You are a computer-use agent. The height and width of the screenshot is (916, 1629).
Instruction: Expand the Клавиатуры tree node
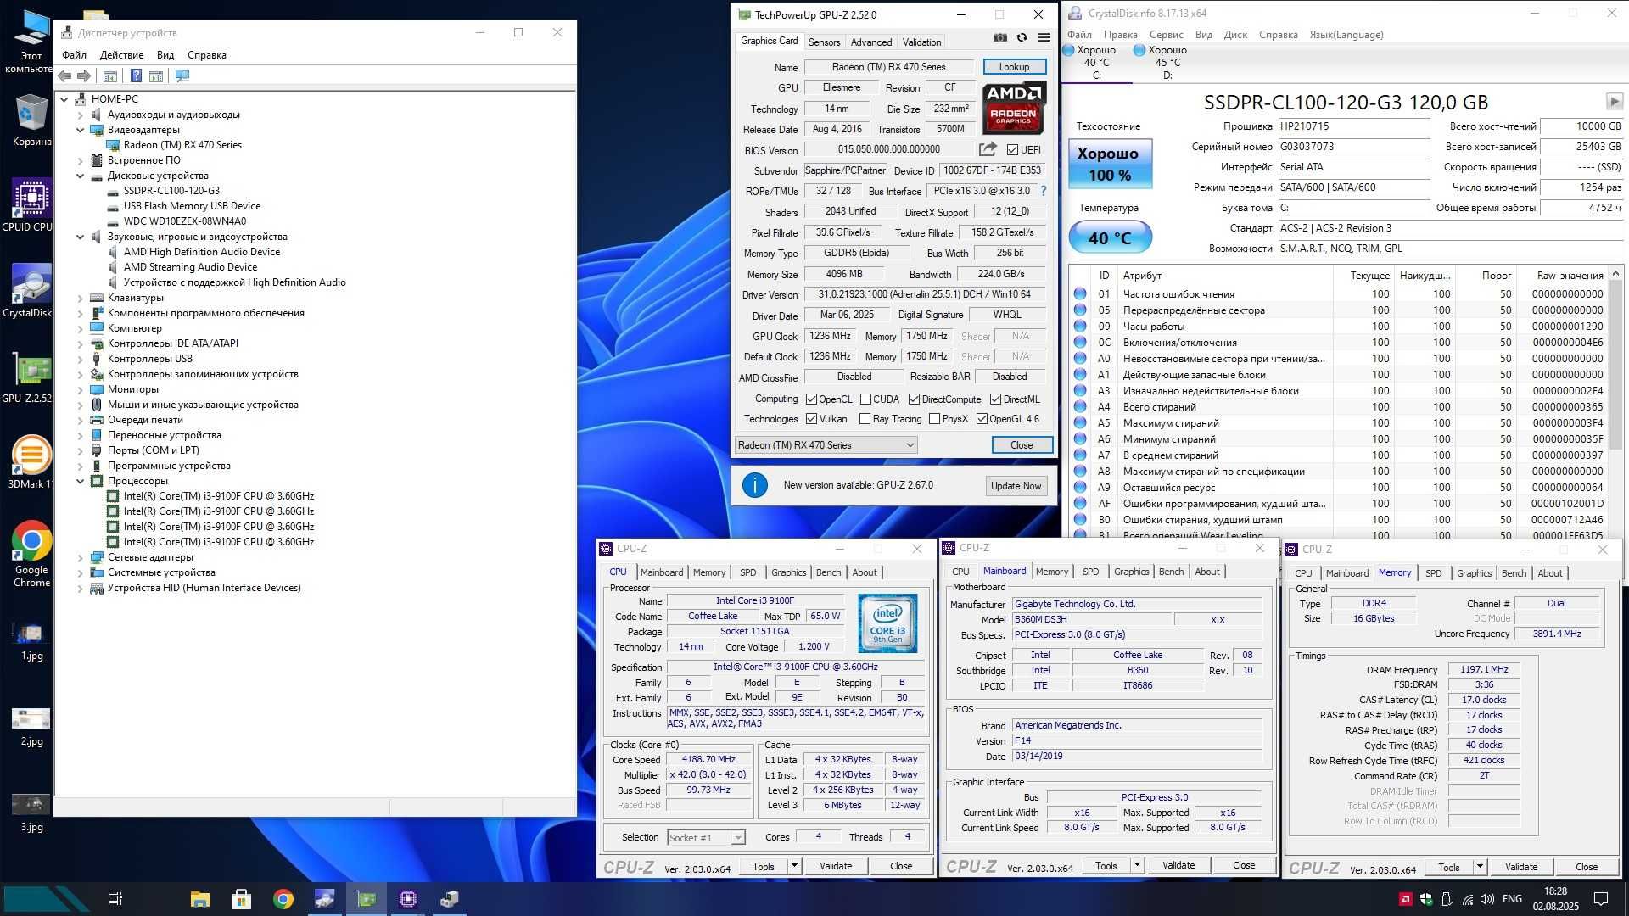pyautogui.click(x=81, y=298)
